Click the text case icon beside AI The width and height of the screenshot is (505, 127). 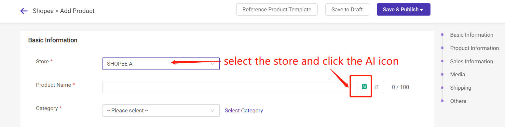(x=376, y=87)
